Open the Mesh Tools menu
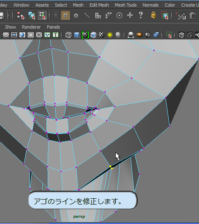This screenshot has height=224, width=199. [126, 5]
